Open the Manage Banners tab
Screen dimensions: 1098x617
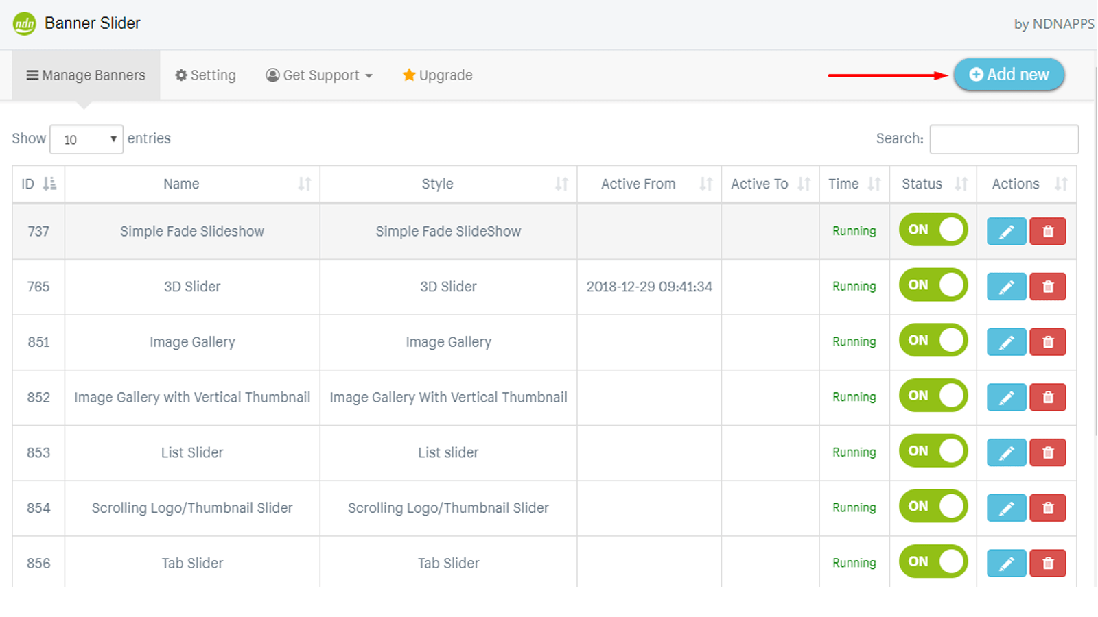click(x=86, y=75)
